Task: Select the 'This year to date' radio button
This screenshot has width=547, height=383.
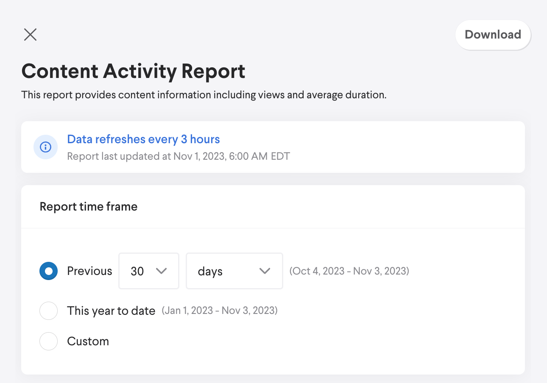Action: (48, 311)
